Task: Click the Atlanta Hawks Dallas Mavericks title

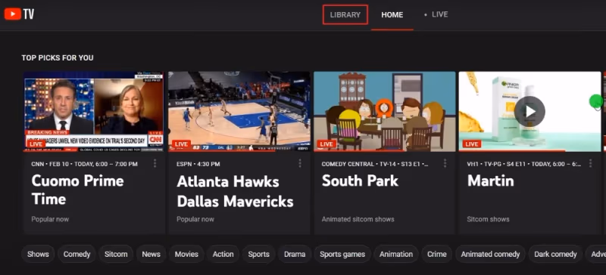Action: pyautogui.click(x=235, y=191)
